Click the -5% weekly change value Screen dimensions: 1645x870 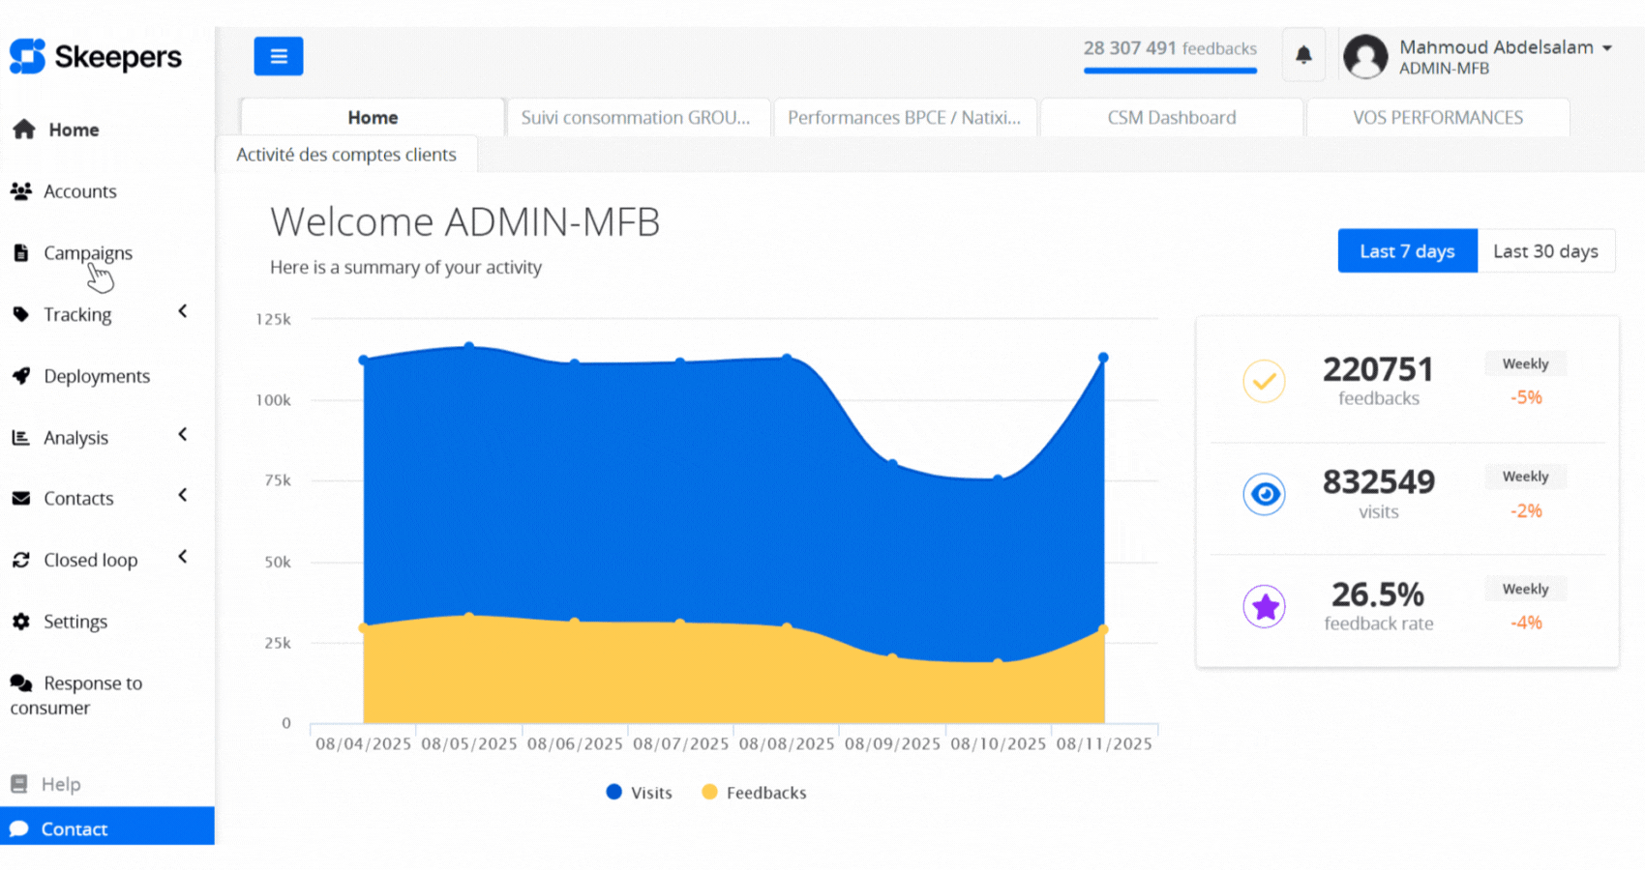pos(1526,397)
